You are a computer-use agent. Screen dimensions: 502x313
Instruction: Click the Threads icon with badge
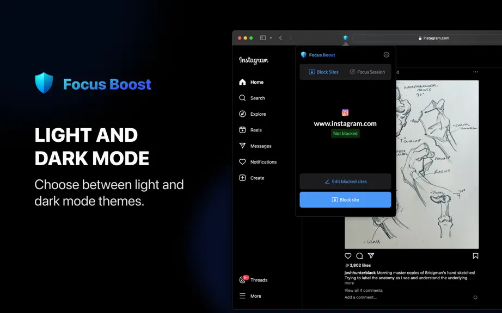[x=243, y=279]
